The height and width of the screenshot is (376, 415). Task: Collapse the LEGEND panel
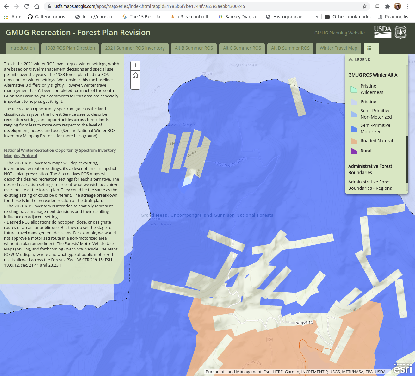(x=350, y=59)
